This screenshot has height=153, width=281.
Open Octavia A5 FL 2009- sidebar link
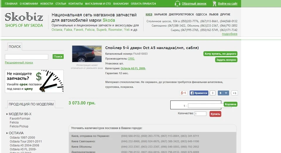[23, 149]
